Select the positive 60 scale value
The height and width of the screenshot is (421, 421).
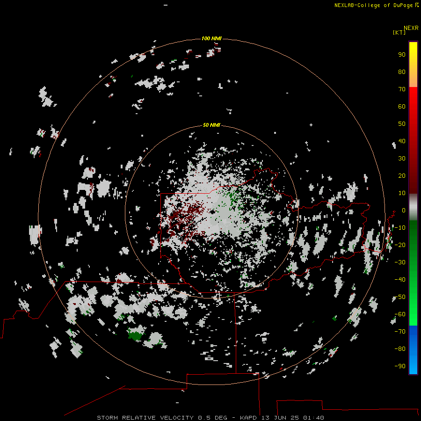[x=402, y=106]
